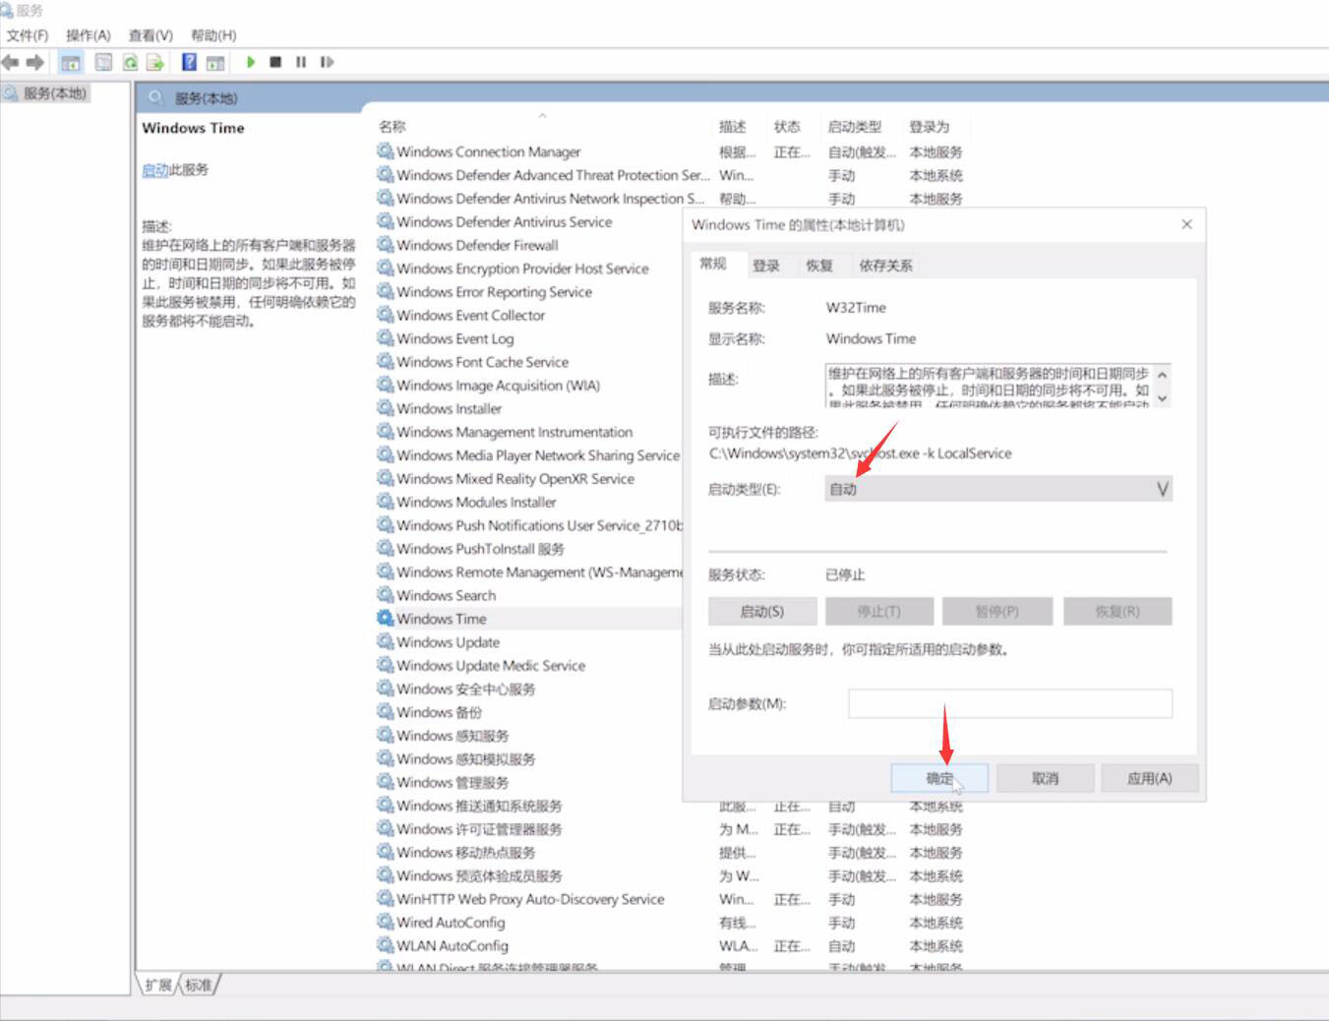
Task: Close the Windows Time properties dialog
Action: coord(1186,224)
